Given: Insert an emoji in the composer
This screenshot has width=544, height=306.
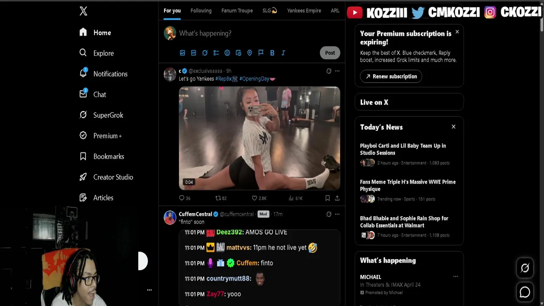Looking at the screenshot, I should 227,53.
